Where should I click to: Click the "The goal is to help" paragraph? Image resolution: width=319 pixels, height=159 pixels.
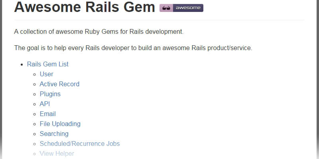[133, 48]
